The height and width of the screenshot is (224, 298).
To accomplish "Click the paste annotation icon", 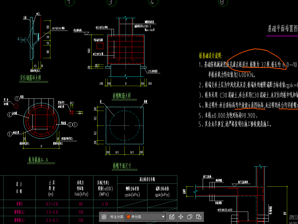I will [199, 217].
